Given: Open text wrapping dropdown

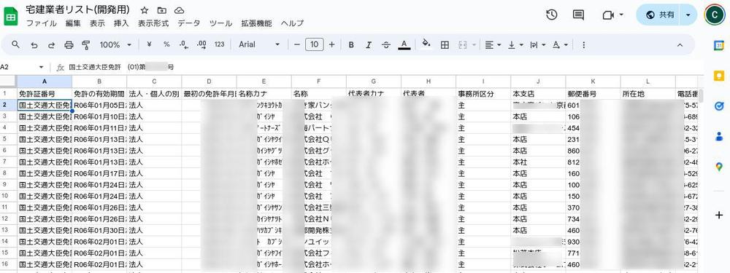Looking at the screenshot, I should coord(538,44).
